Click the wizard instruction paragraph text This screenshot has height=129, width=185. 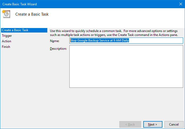(x=114, y=33)
